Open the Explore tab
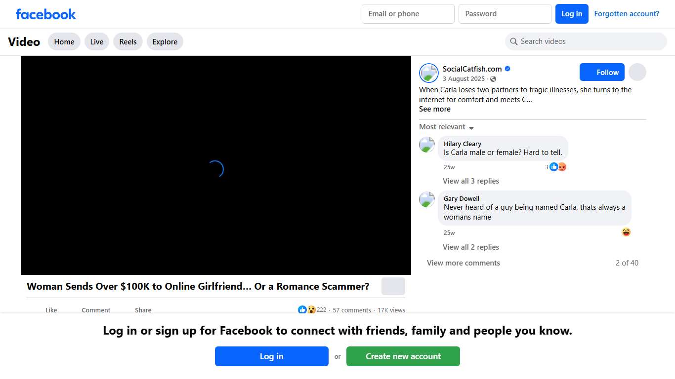The height and width of the screenshot is (379, 675). pyautogui.click(x=165, y=42)
